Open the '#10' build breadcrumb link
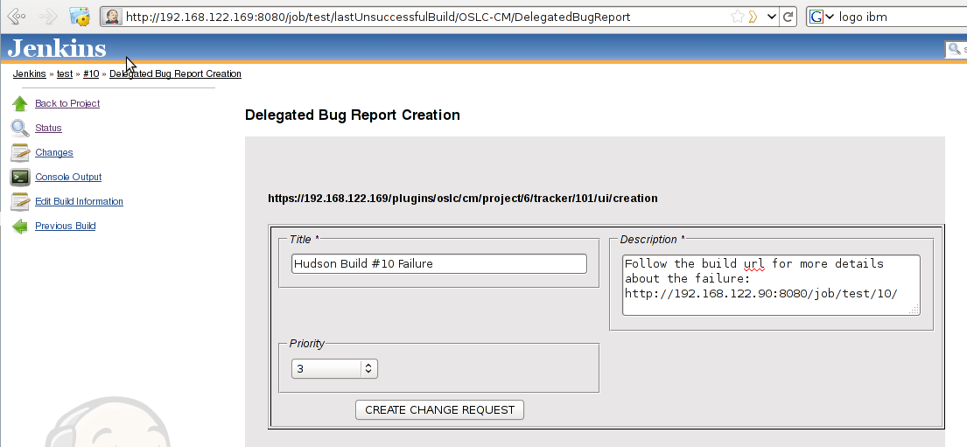Image resolution: width=967 pixels, height=447 pixels. point(91,73)
